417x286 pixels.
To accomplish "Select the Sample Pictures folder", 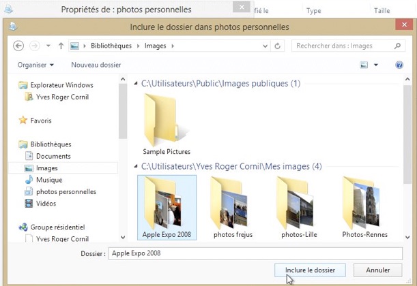I will 167,124.
